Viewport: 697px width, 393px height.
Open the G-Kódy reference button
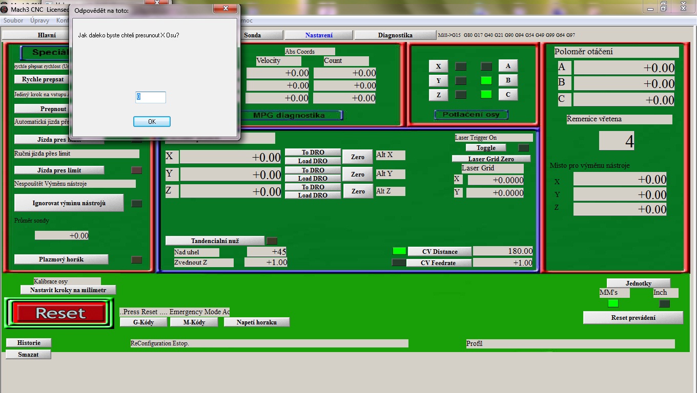[143, 322]
